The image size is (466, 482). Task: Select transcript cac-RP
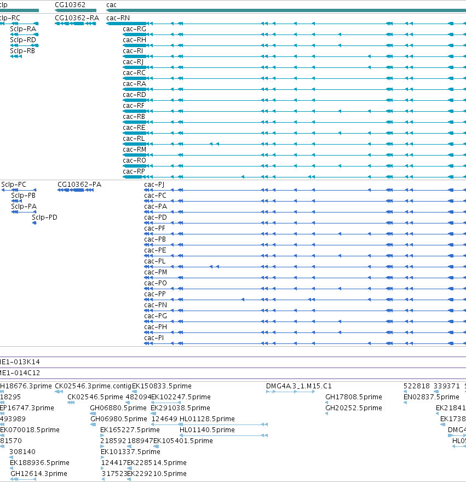click(134, 171)
